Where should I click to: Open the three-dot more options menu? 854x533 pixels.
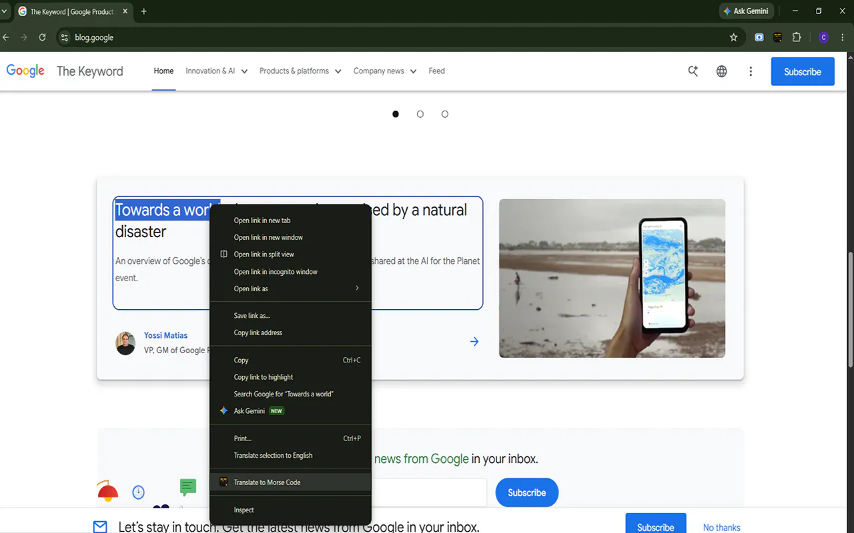point(751,71)
